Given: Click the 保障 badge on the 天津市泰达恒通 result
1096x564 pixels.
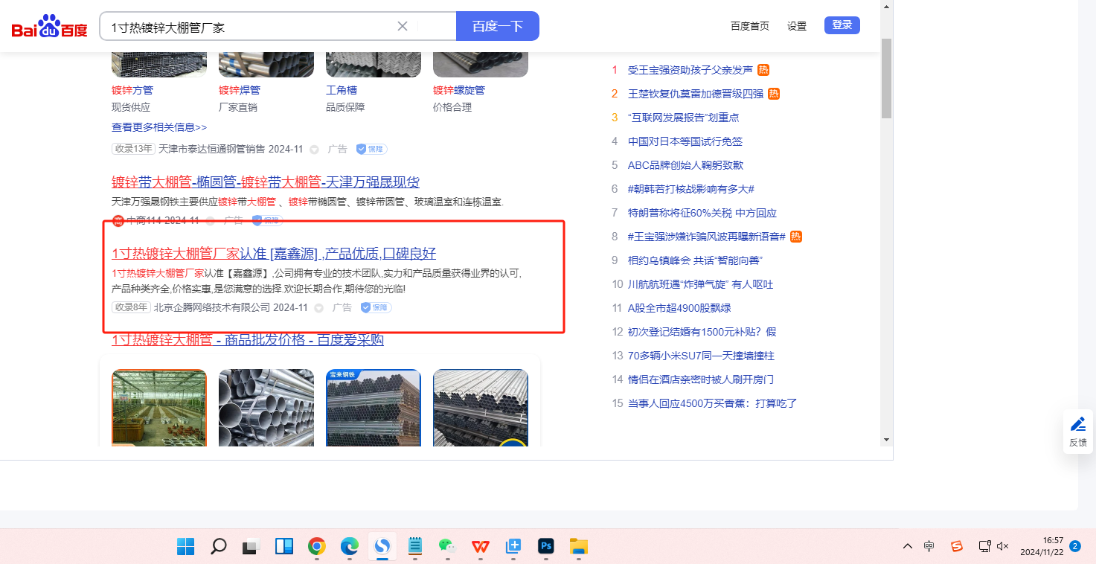Looking at the screenshot, I should coord(371,149).
